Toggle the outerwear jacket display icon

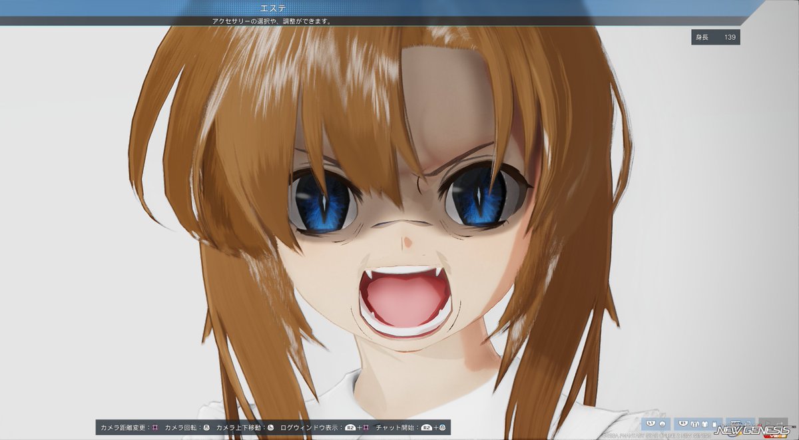694,424
